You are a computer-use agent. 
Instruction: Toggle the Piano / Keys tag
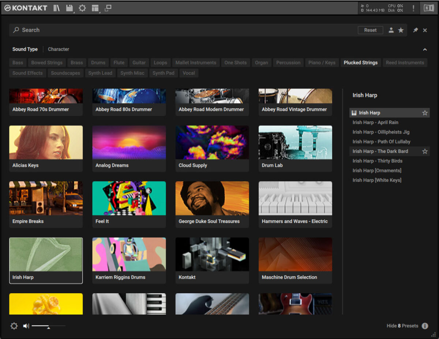click(322, 63)
